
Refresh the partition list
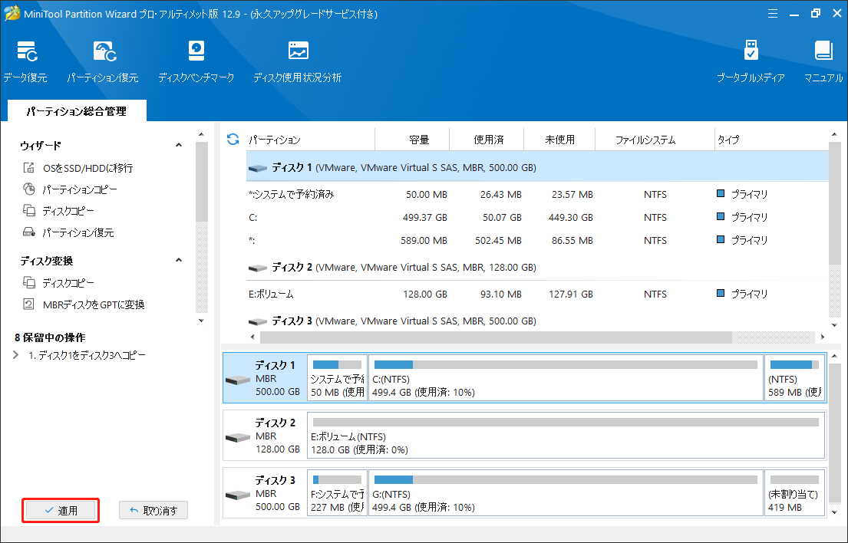point(233,140)
